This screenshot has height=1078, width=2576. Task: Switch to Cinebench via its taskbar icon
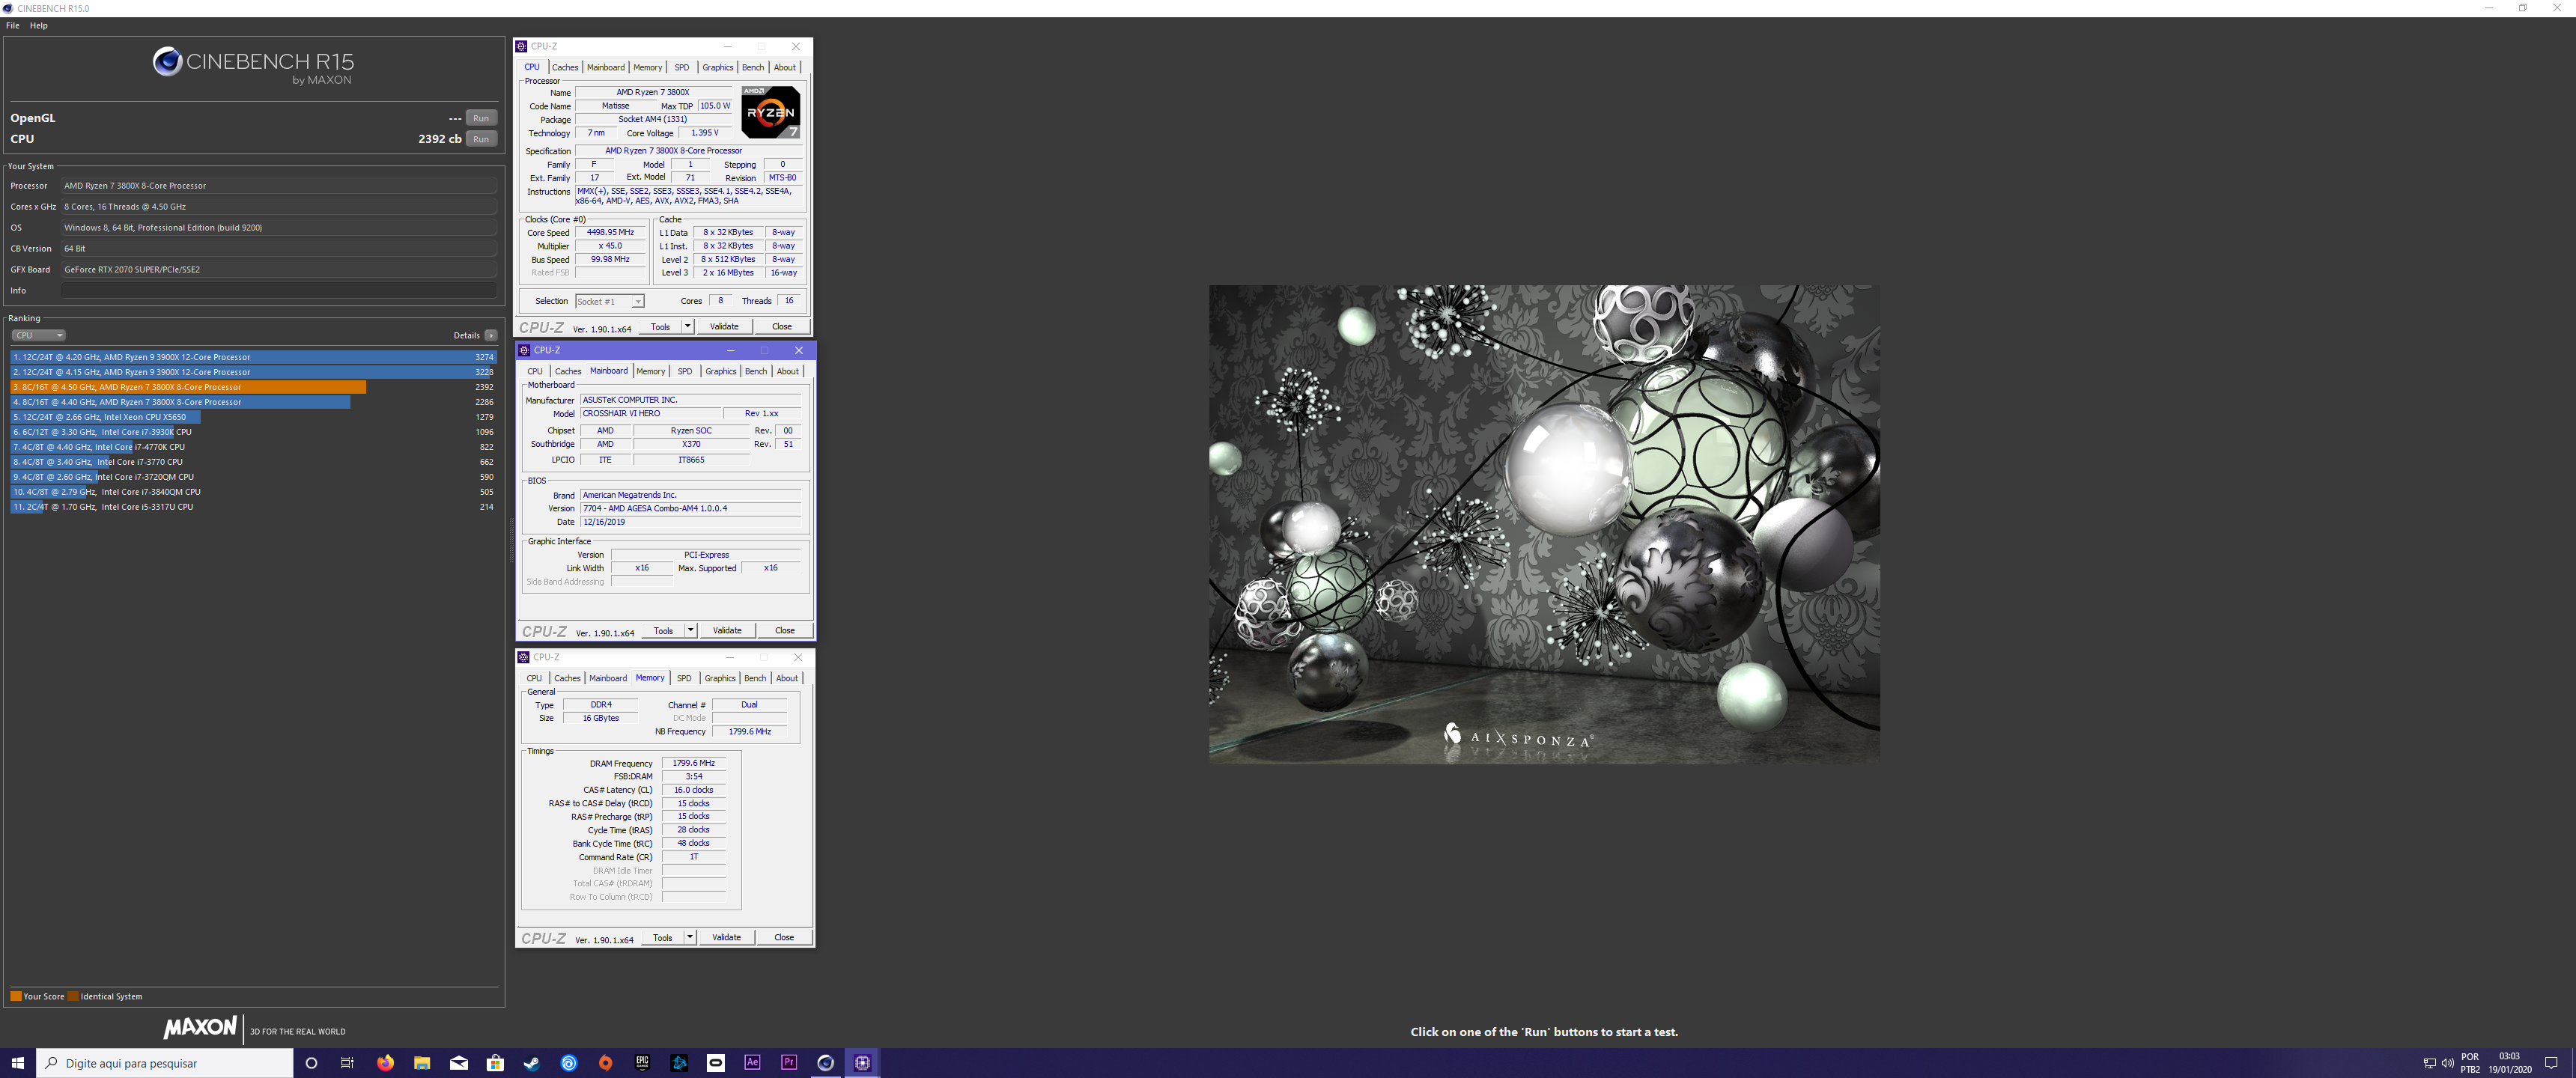826,1063
